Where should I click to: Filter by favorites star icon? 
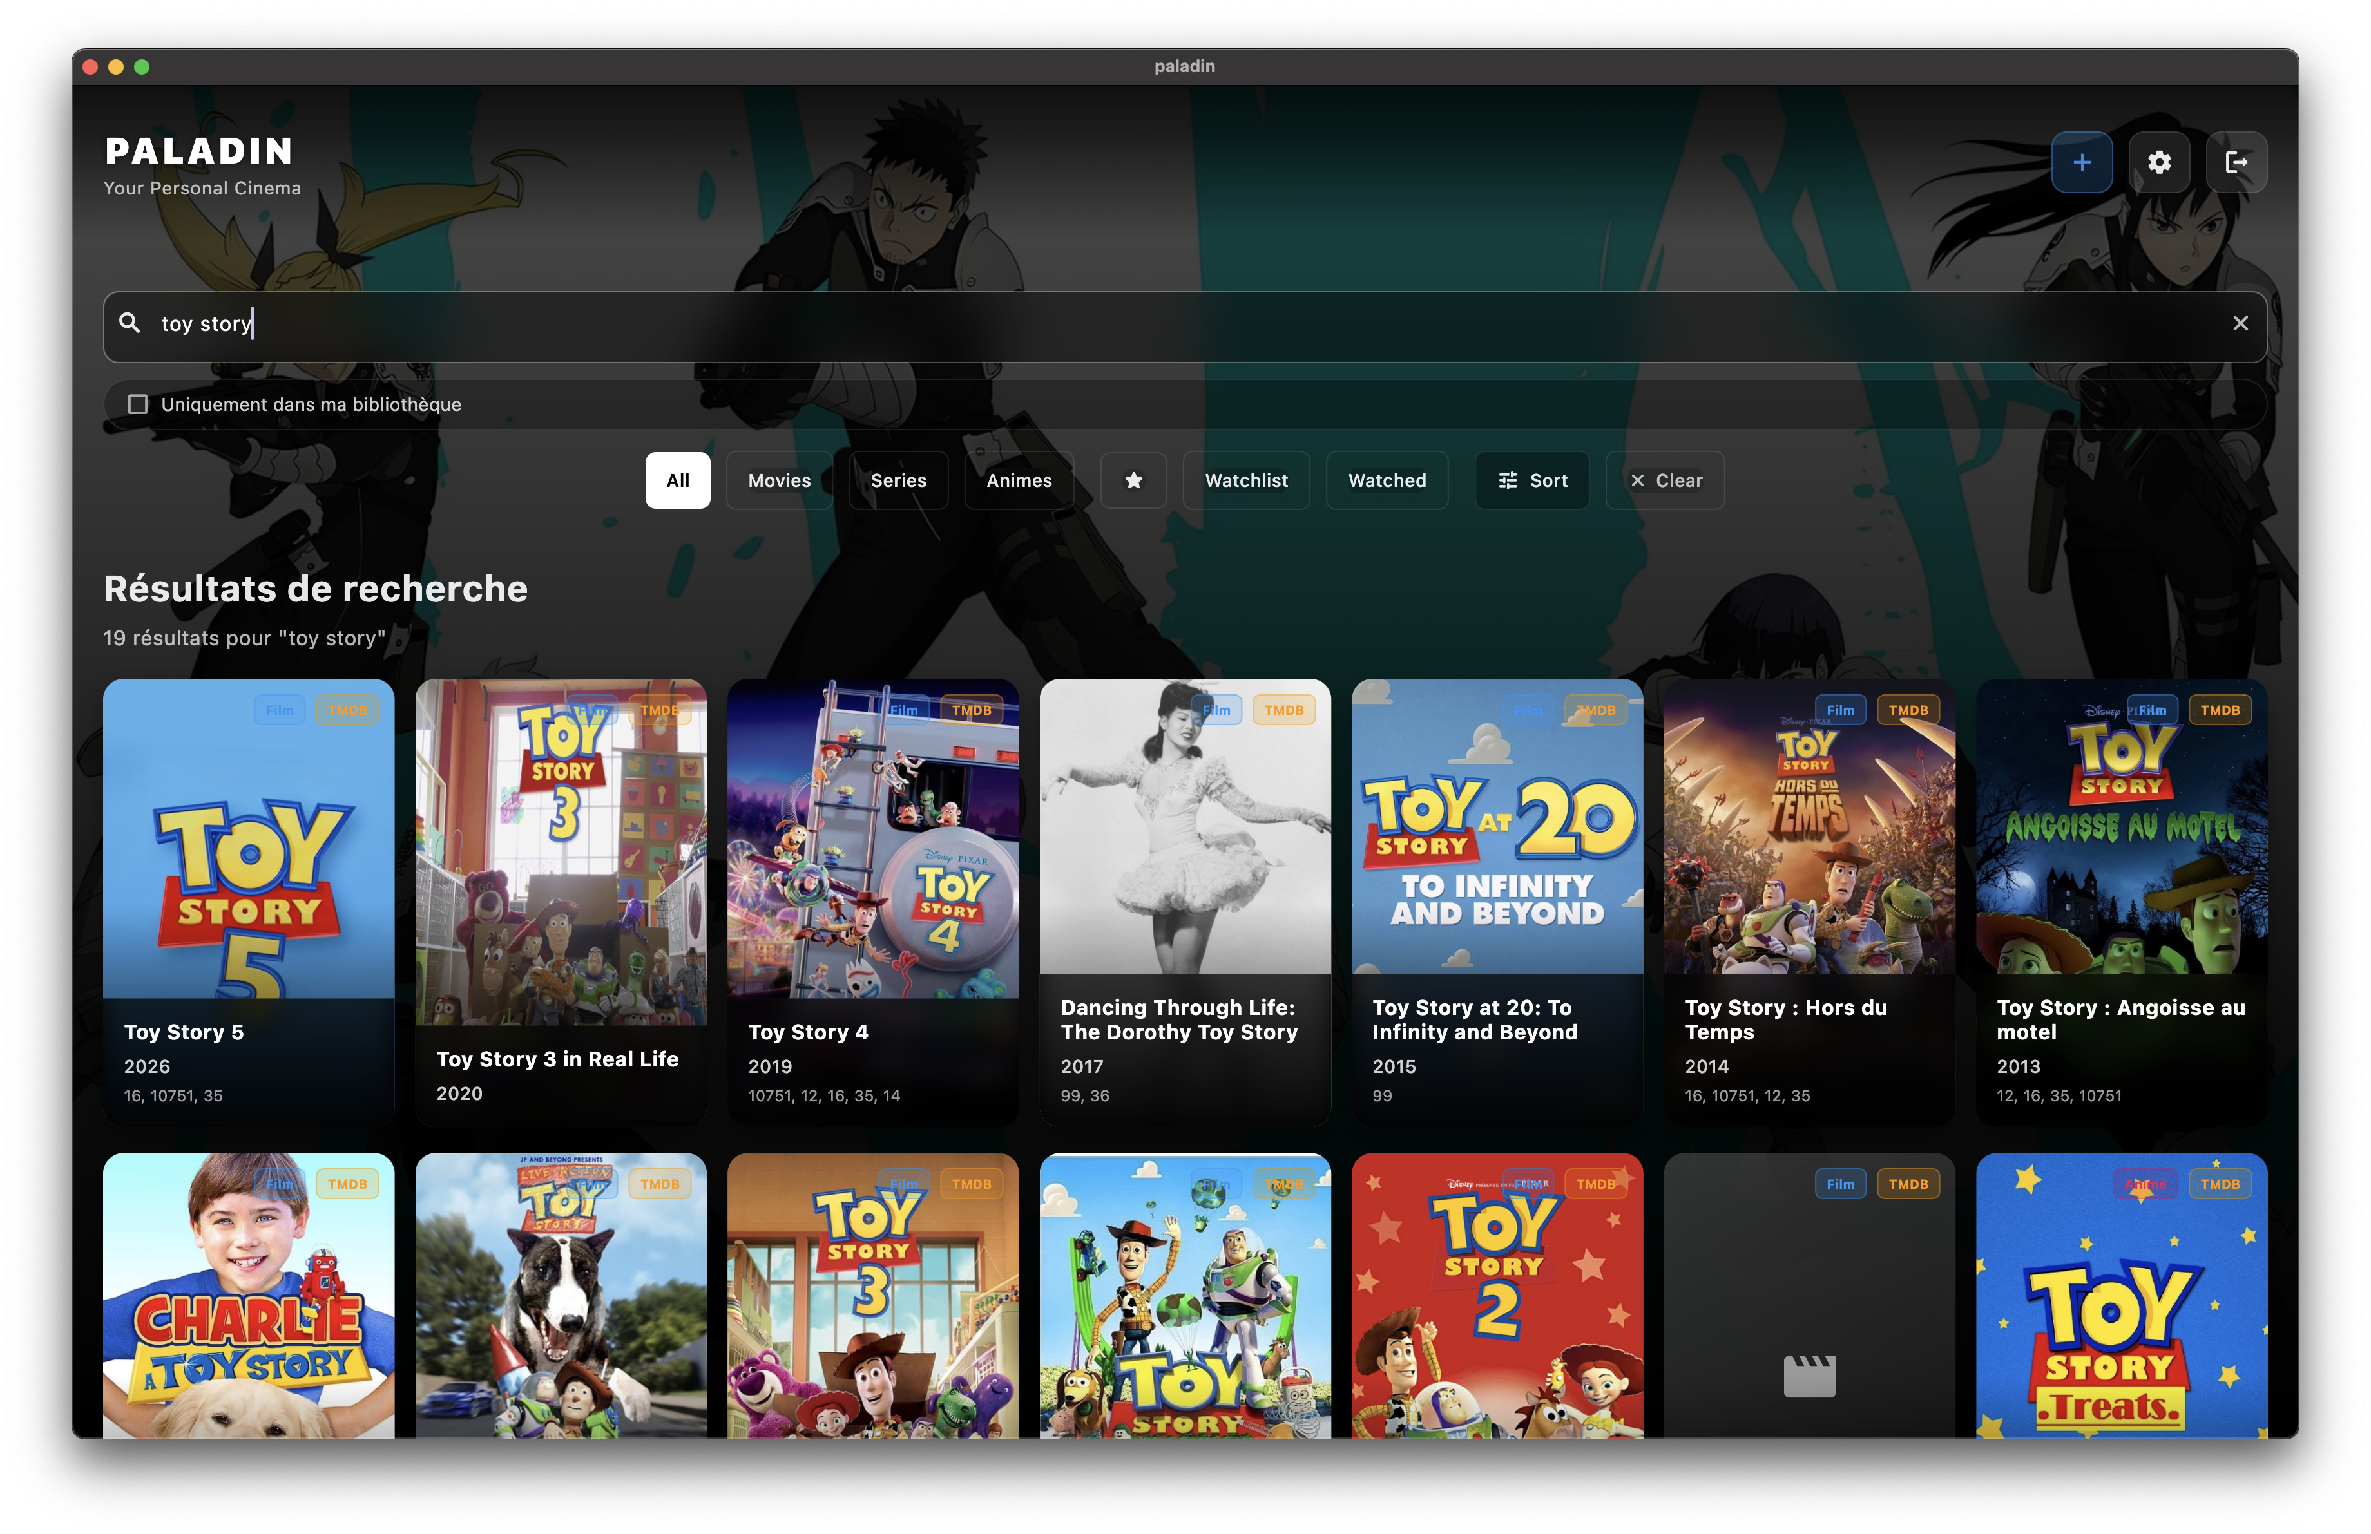click(1133, 481)
